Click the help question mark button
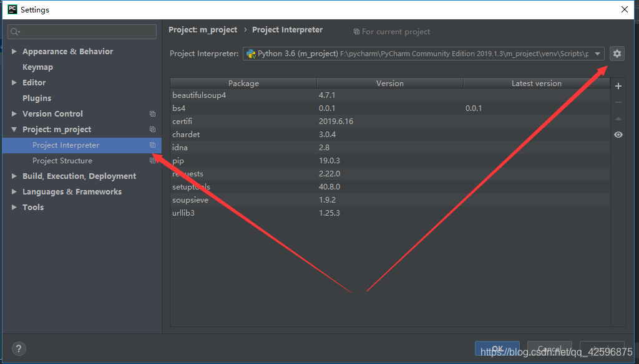The image size is (639, 364). click(19, 348)
